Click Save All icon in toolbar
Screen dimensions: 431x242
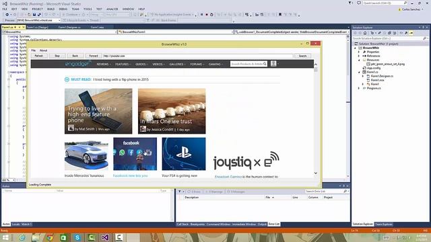tap(39, 15)
